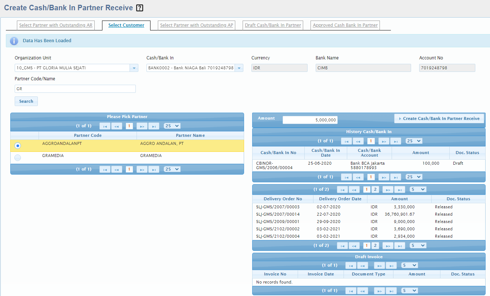The image size is (490, 296).
Task: Go to last page in History Cash/Bank In top paginator
Action: (396, 141)
